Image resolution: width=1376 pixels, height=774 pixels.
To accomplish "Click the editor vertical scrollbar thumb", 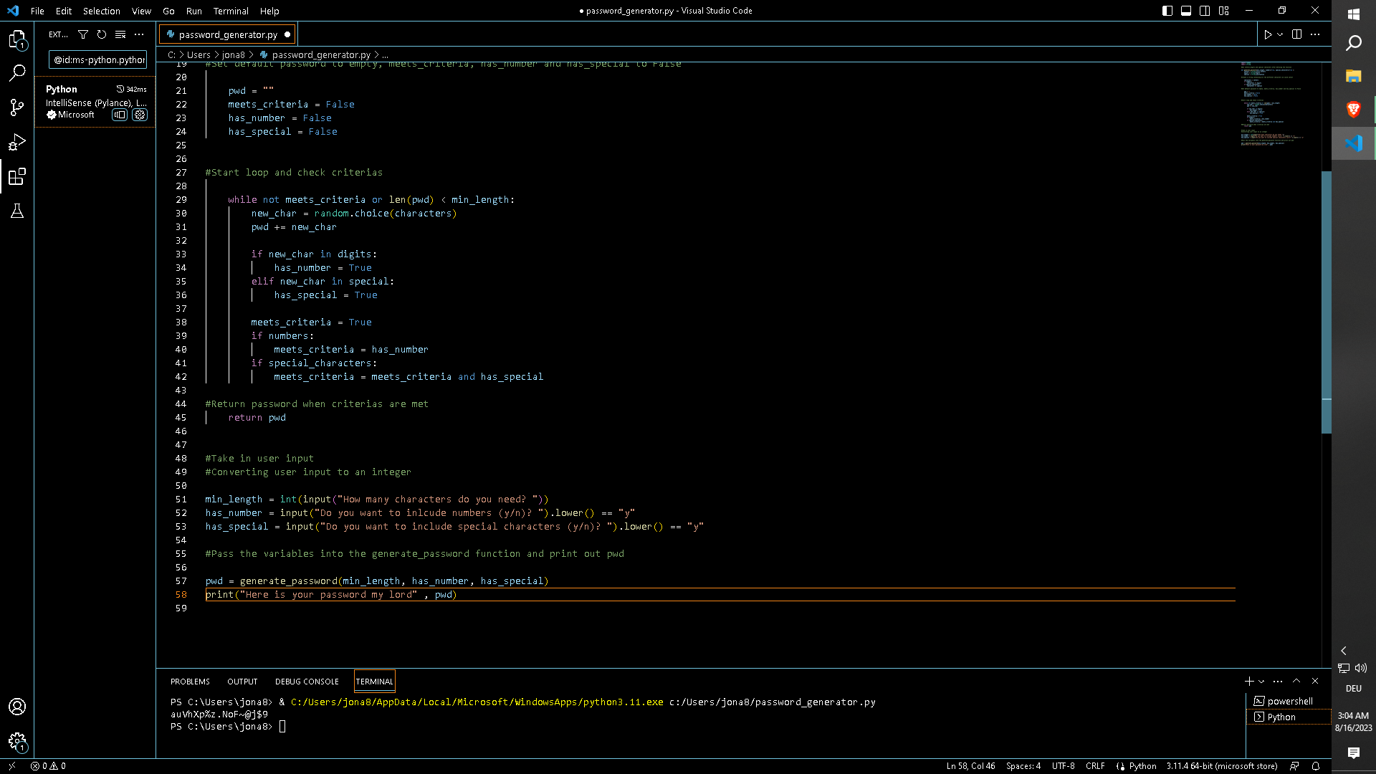I will pyautogui.click(x=1326, y=301).
